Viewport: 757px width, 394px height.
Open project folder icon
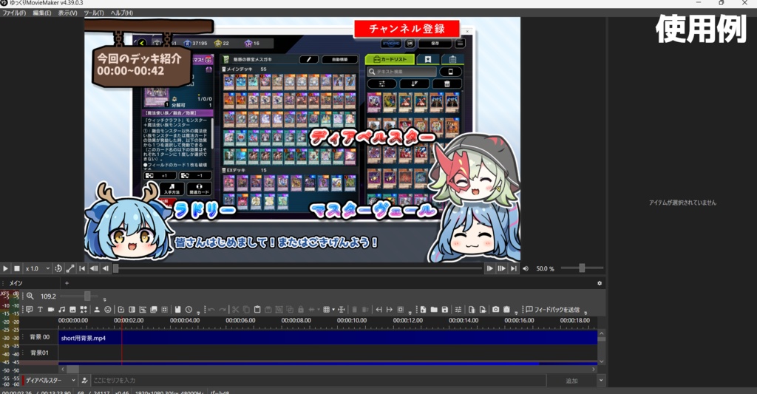pos(434,310)
